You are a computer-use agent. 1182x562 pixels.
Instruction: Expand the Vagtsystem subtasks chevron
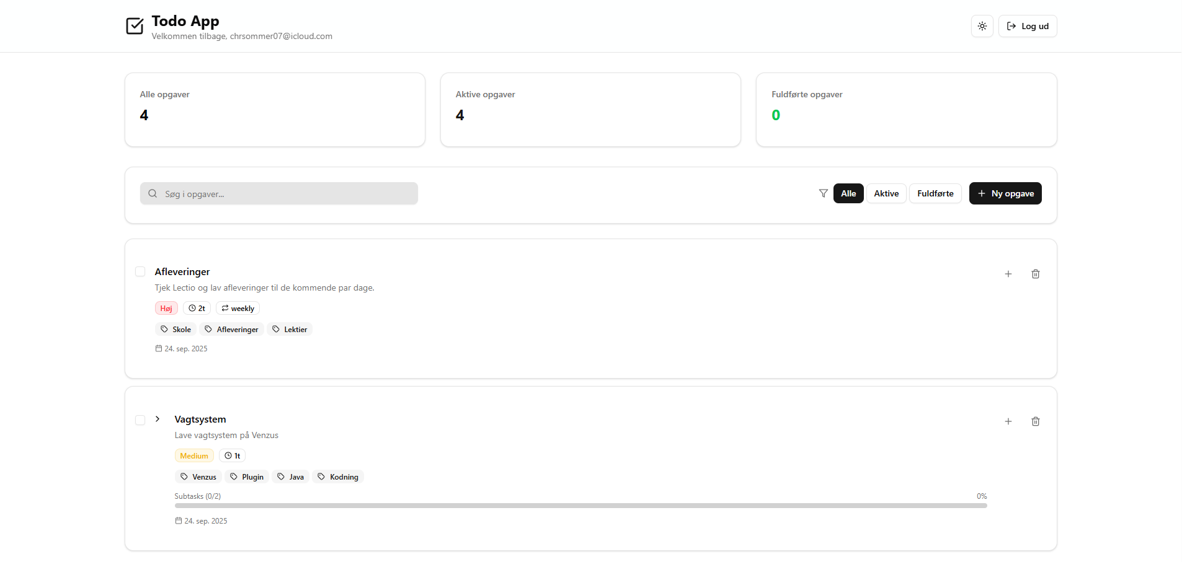pos(158,419)
